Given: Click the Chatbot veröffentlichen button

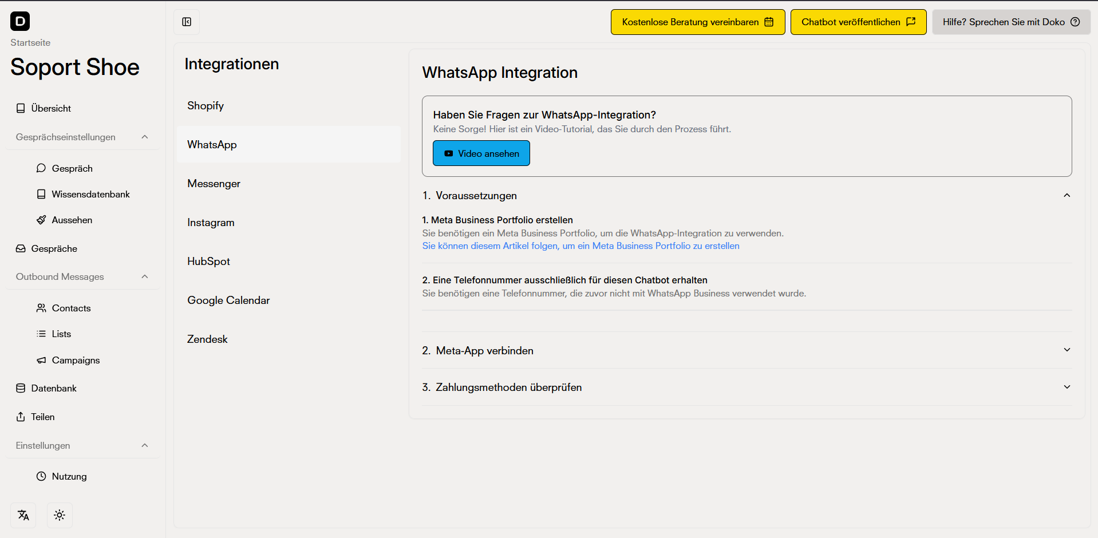Looking at the screenshot, I should [858, 22].
